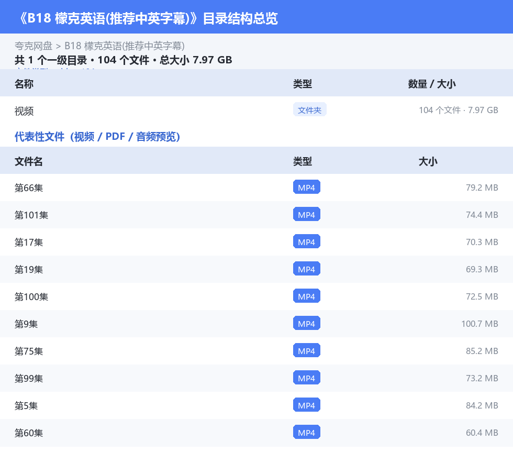Click the MP4 badge for 第66集
Image resolution: width=513 pixels, height=463 pixels.
coord(307,188)
